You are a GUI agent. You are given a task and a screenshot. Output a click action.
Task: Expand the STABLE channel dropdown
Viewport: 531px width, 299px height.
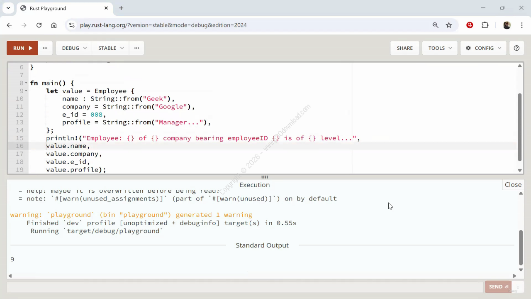click(110, 48)
